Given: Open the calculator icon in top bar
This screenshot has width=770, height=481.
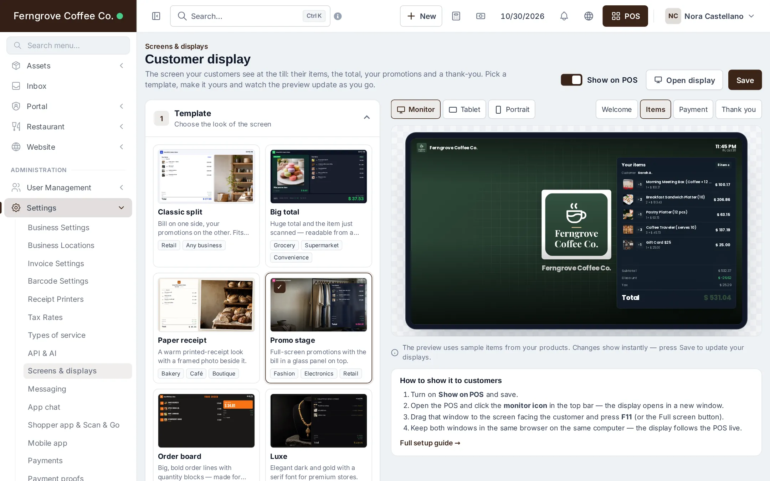Looking at the screenshot, I should (x=456, y=16).
